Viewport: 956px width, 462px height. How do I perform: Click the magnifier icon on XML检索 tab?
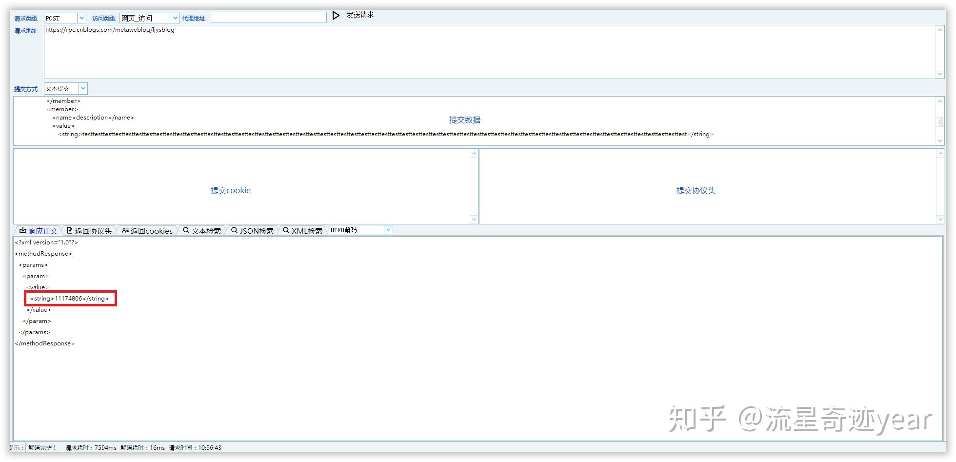pyautogui.click(x=286, y=230)
